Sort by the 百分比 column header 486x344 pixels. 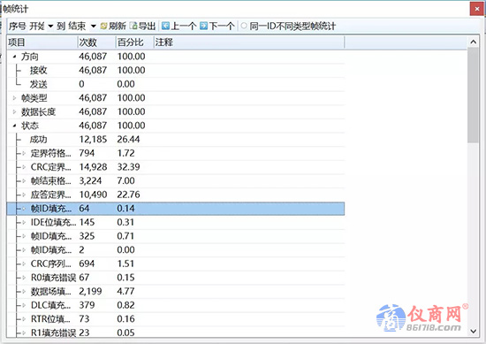tap(134, 42)
